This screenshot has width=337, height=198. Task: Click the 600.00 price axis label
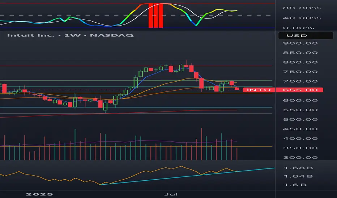[300, 100]
